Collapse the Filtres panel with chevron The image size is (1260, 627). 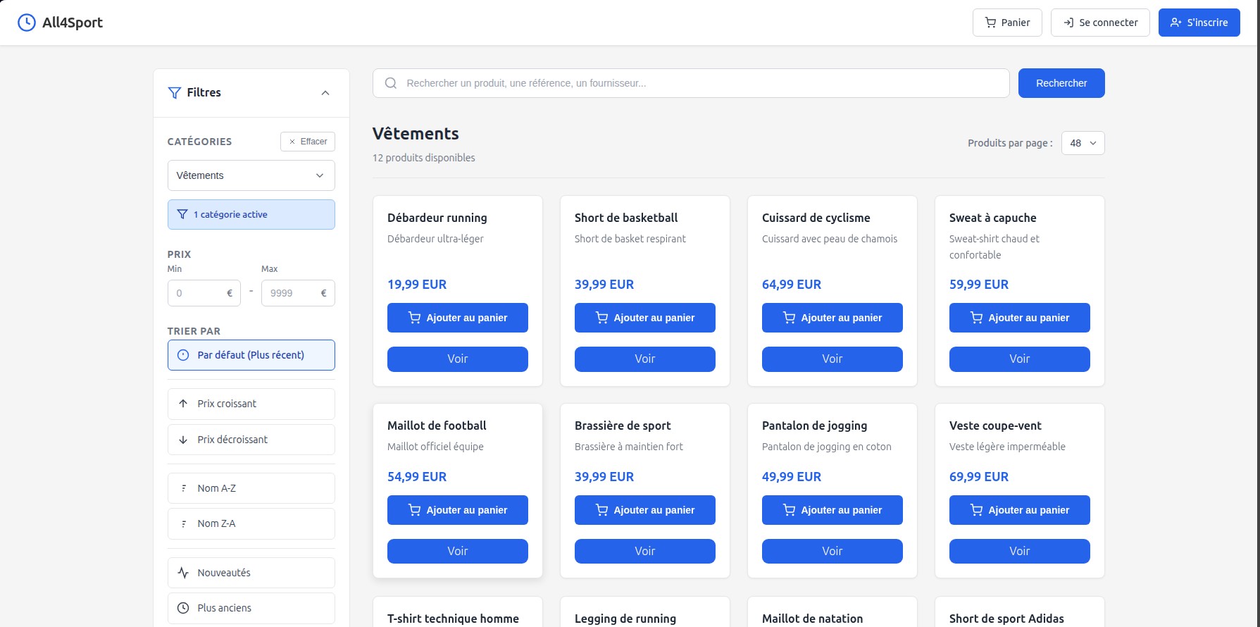pyautogui.click(x=325, y=93)
